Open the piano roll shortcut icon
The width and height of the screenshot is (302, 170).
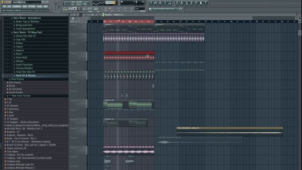(x=160, y=3)
